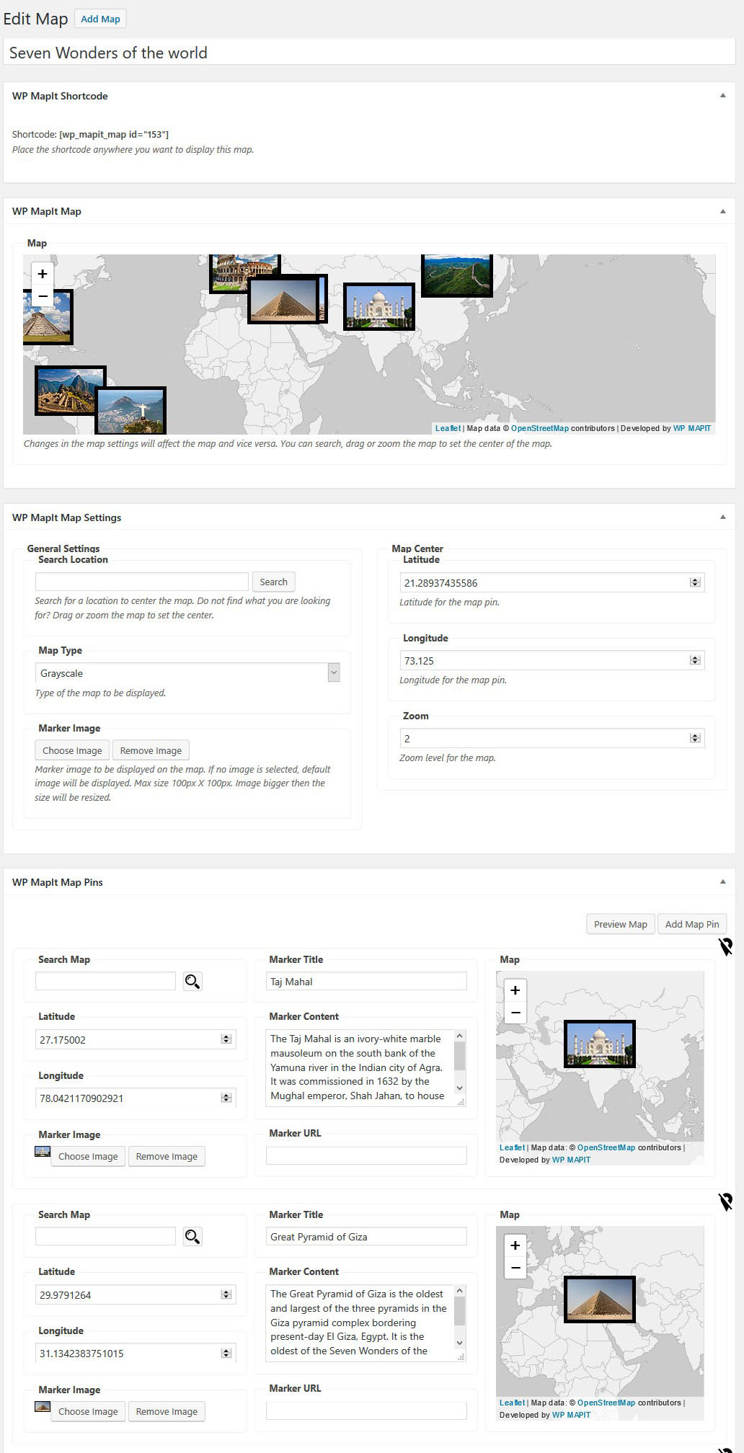Zoom in on the main map
Image resolution: width=744 pixels, height=1453 pixels.
point(43,274)
